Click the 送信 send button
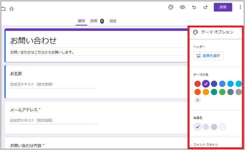Viewport: 245px width, 150px height. pos(223,7)
